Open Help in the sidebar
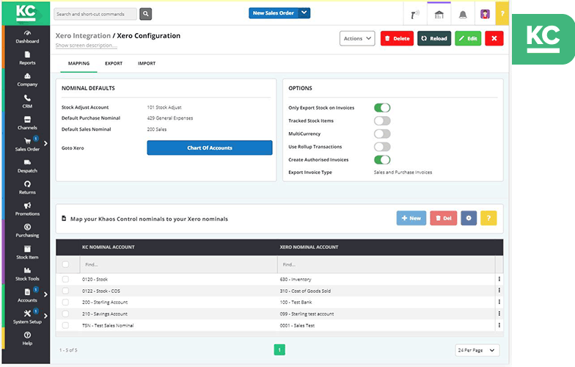The height and width of the screenshot is (367, 575). tap(27, 338)
